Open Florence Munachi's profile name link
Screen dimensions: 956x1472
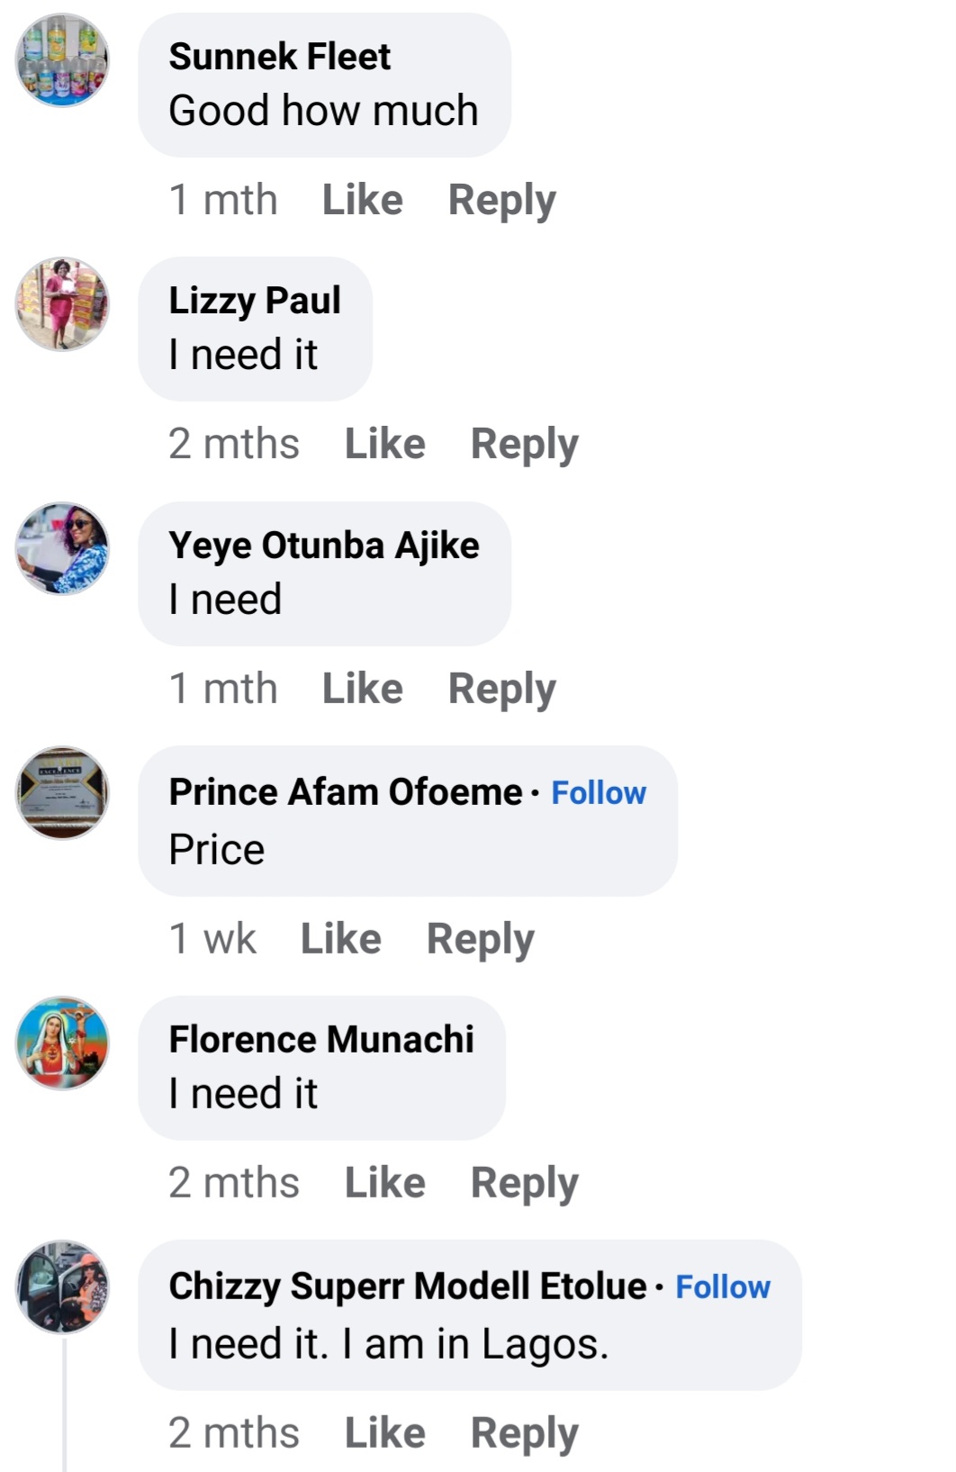[321, 1040]
